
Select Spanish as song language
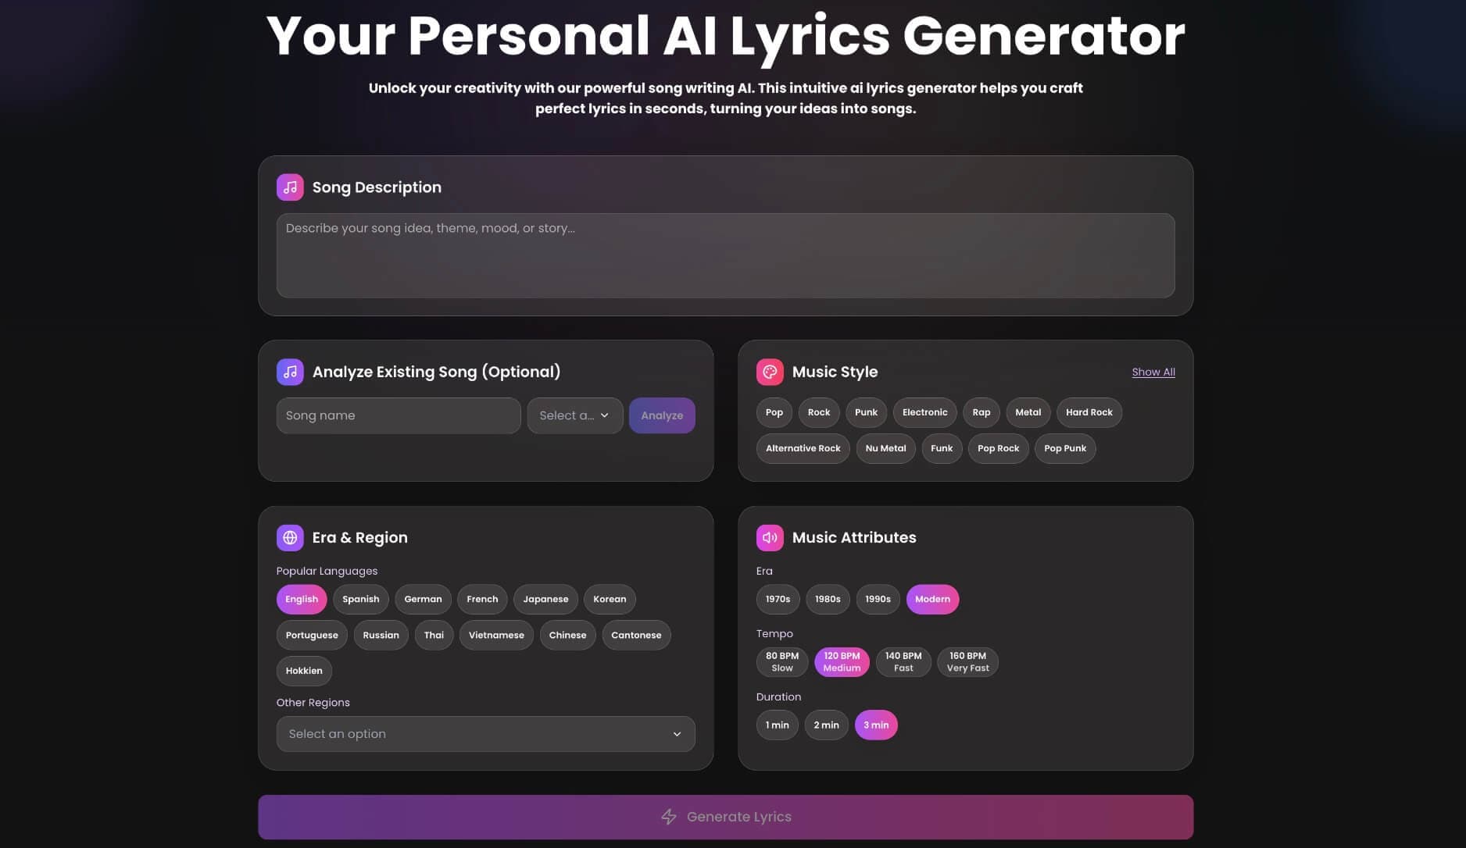pos(360,599)
